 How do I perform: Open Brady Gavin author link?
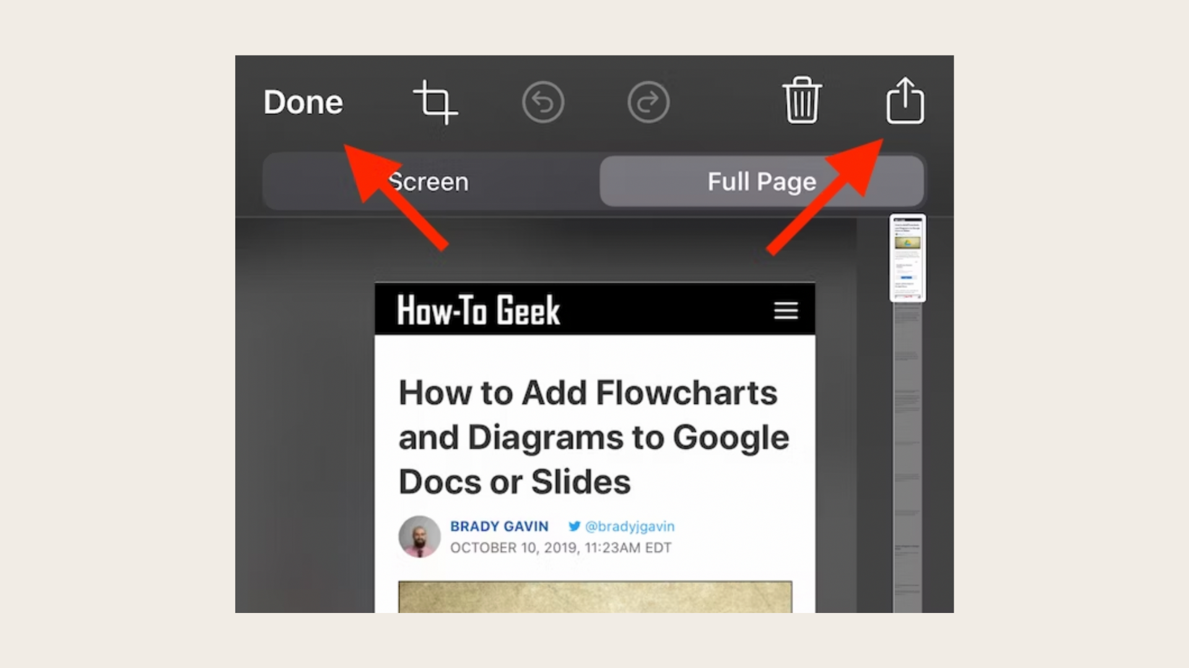[x=499, y=526]
